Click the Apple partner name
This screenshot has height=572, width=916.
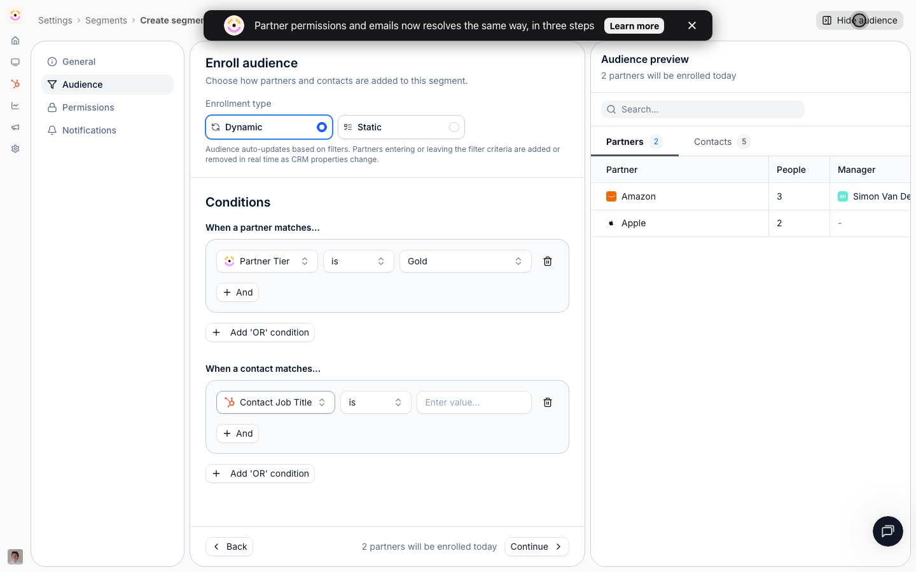point(634,223)
